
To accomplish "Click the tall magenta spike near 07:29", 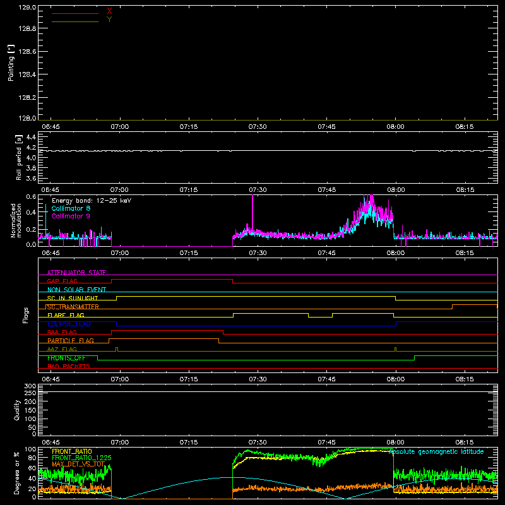I will [252, 213].
